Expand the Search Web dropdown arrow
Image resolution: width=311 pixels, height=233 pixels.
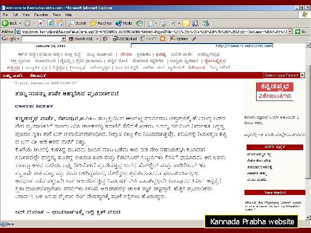(97, 39)
